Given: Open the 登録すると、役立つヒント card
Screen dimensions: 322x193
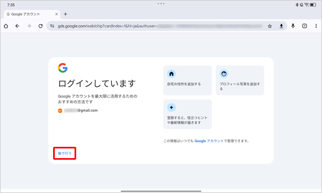Looking at the screenshot, I should [187, 114].
